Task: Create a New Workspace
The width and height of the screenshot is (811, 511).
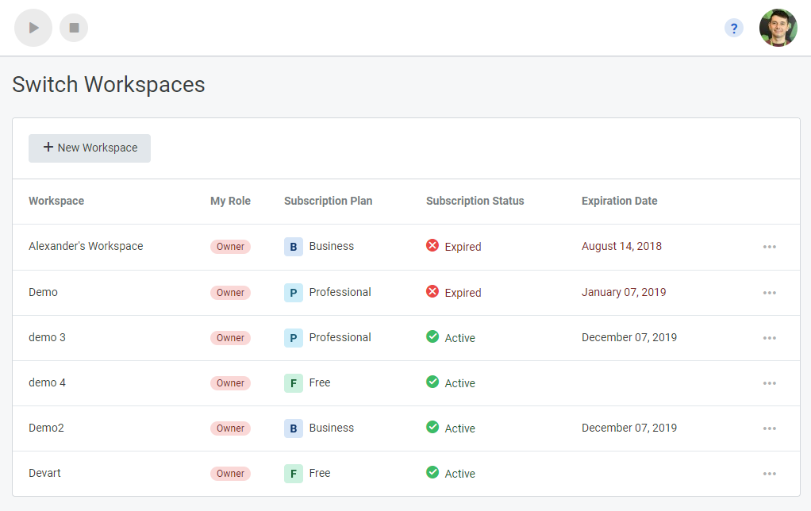Action: tap(90, 148)
